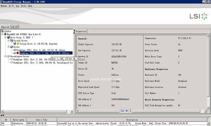Select Virtual Drive 0 Degraded row
This screenshot has width=211, height=126.
(x=38, y=44)
